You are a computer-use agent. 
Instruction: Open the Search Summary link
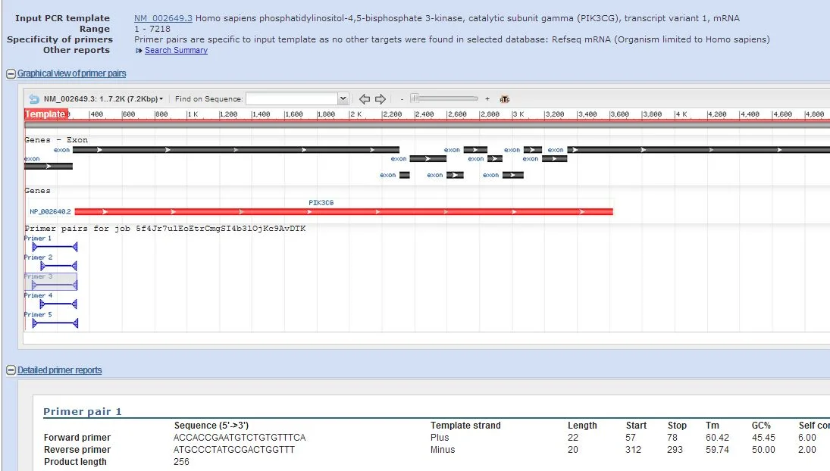pyautogui.click(x=176, y=50)
